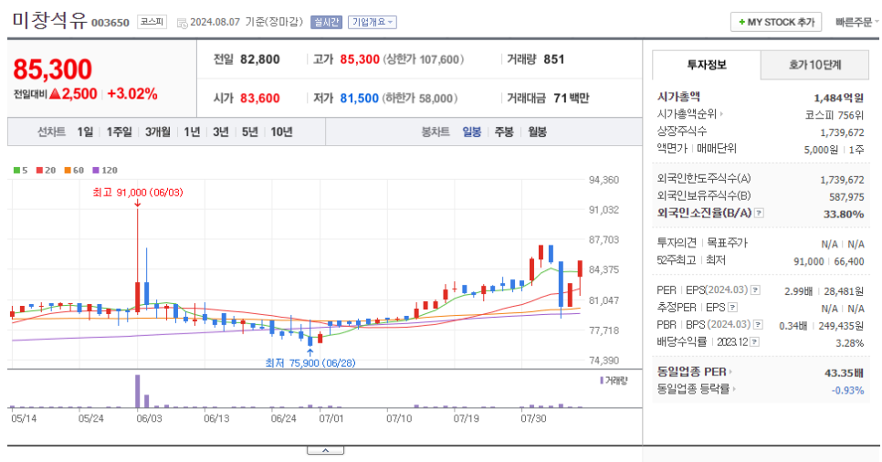Select the 주봉 candle chart
Image resolution: width=882 pixels, height=462 pixels.
[x=504, y=131]
